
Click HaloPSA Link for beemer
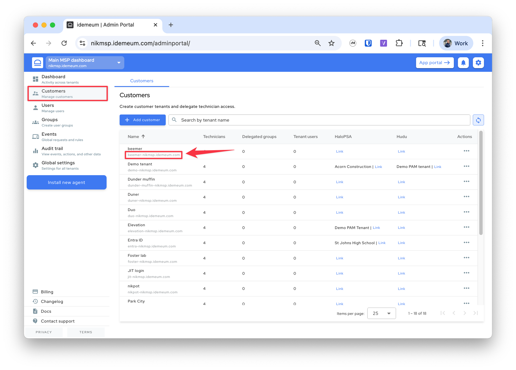click(340, 151)
